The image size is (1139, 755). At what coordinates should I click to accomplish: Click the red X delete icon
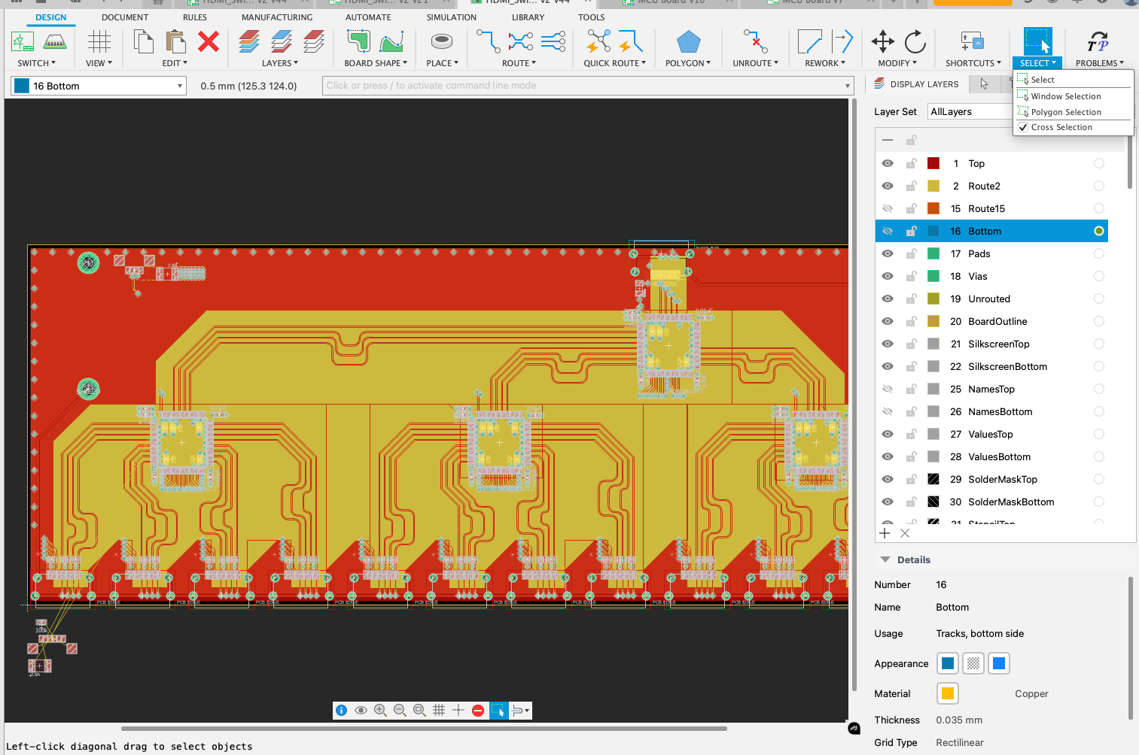209,42
